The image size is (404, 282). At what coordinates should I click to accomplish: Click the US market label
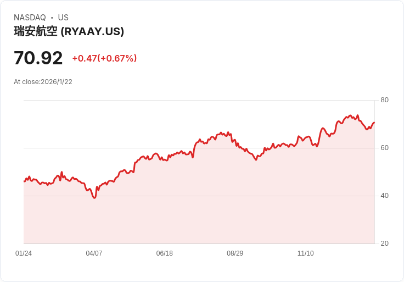(x=63, y=18)
